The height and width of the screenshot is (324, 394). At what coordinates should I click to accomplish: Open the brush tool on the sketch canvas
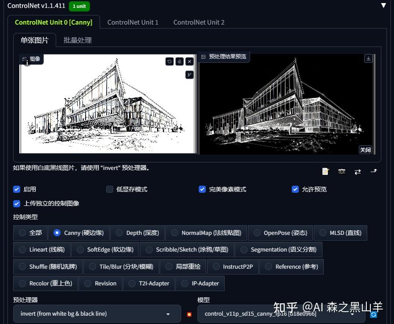coord(189,74)
